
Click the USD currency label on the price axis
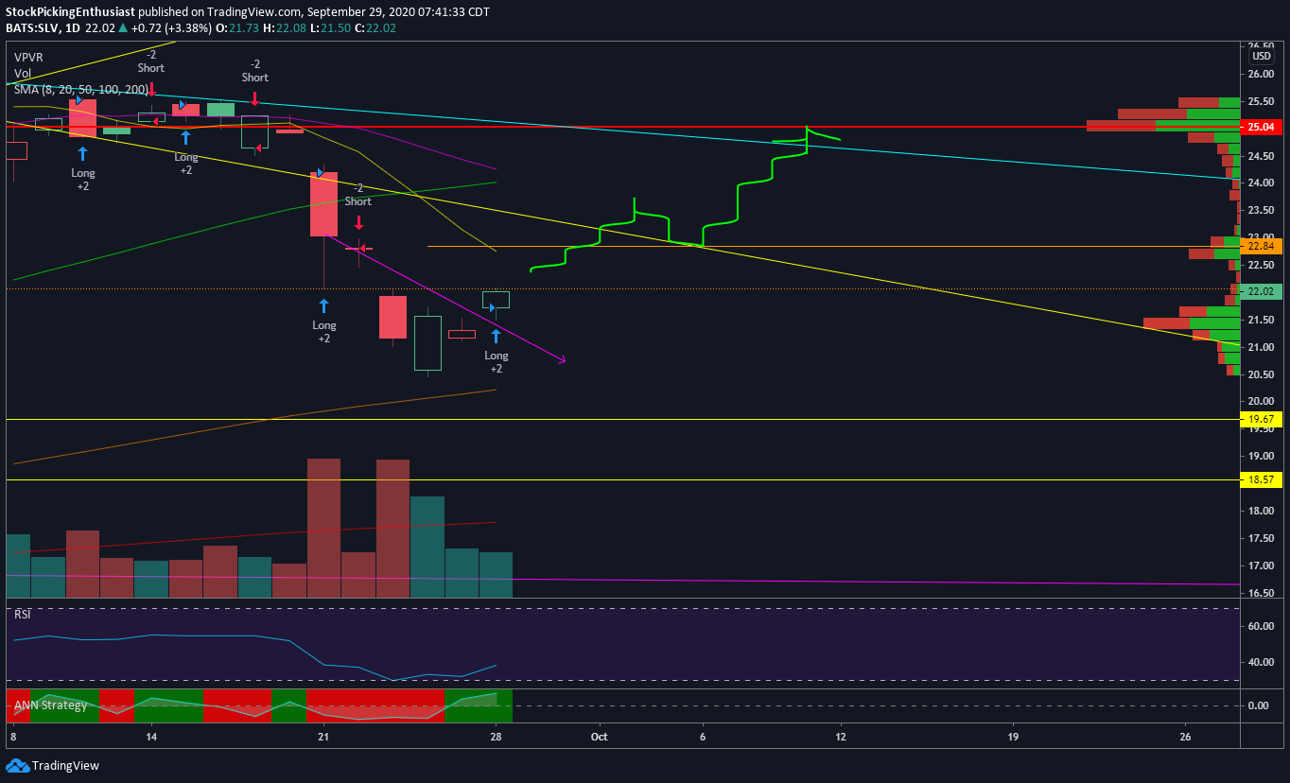[1261, 56]
